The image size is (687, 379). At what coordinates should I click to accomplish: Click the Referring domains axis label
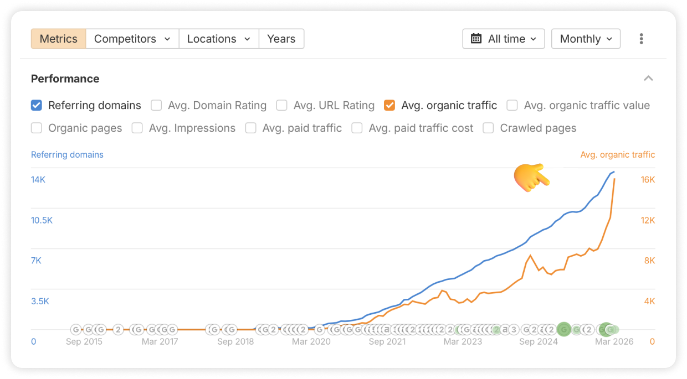[x=67, y=155]
